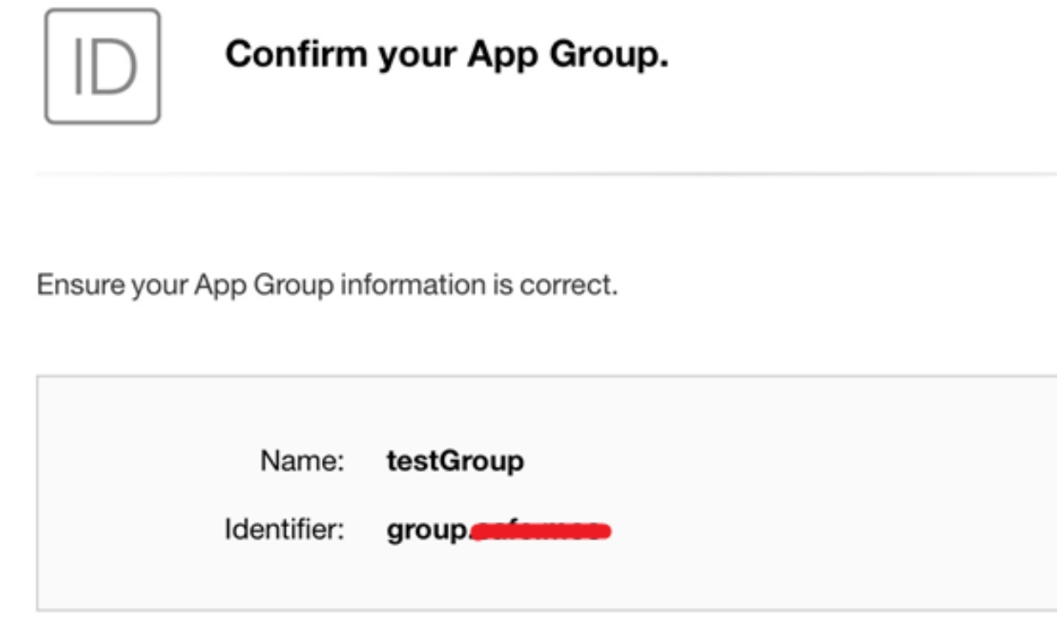Click the 'Identifier:' field label
The height and width of the screenshot is (618, 1057).
[x=284, y=530]
